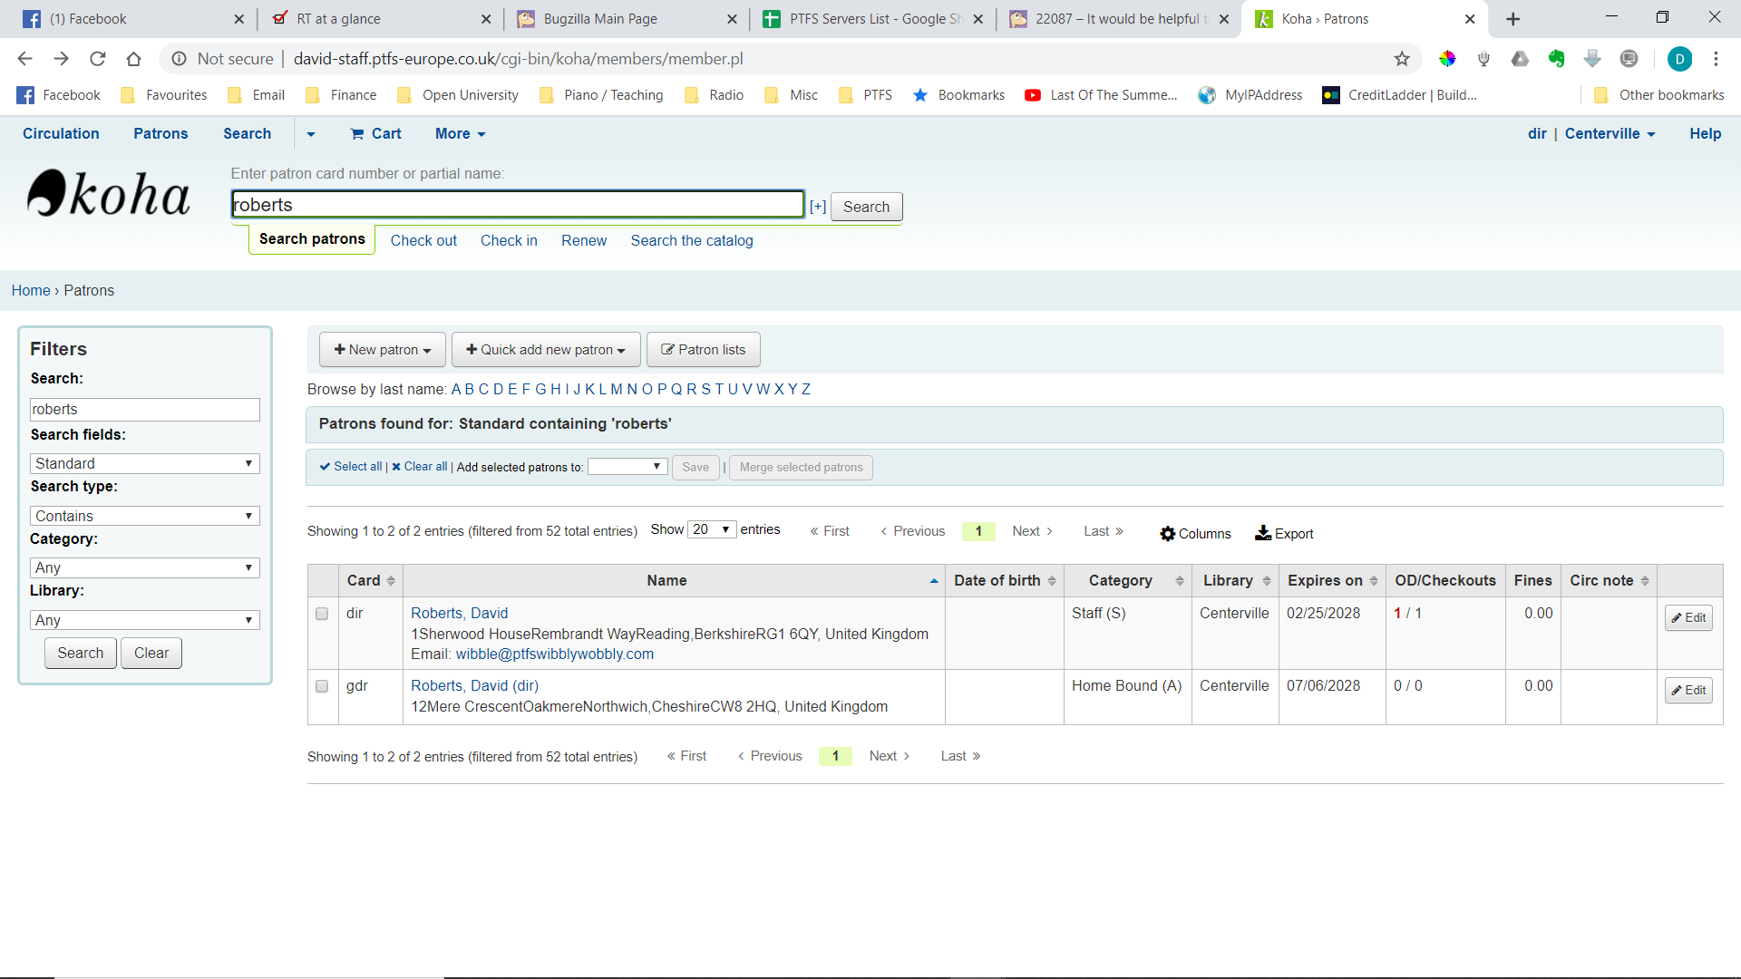Expand the New patron dropdown button
This screenshot has width=1741, height=979.
click(383, 350)
